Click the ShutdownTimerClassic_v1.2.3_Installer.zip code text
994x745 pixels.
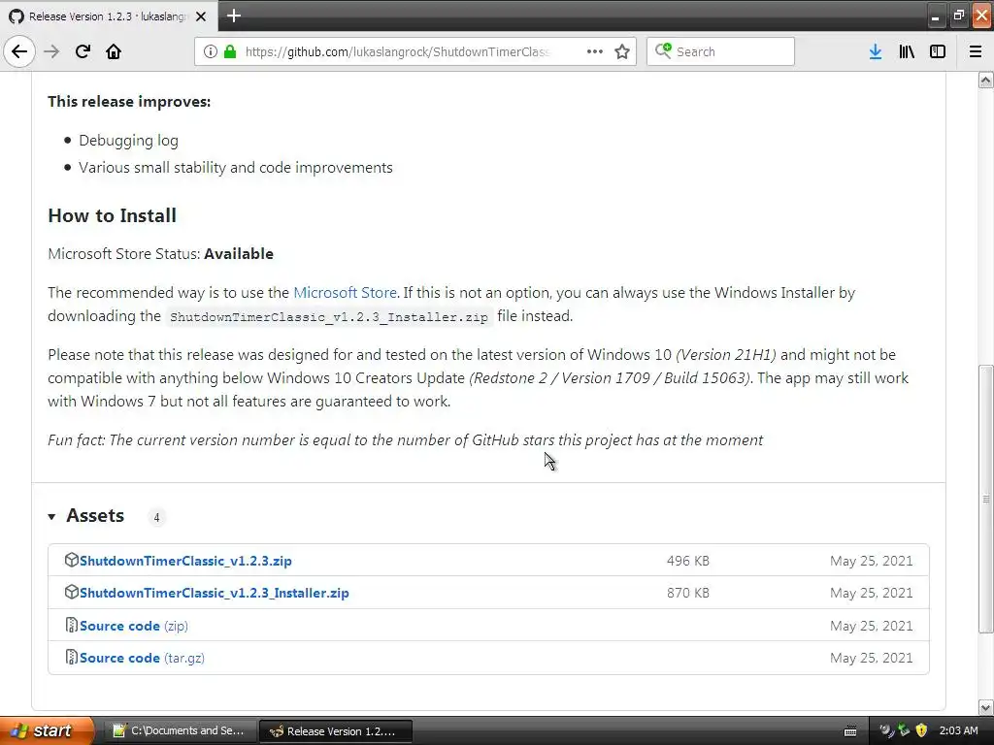coord(329,317)
